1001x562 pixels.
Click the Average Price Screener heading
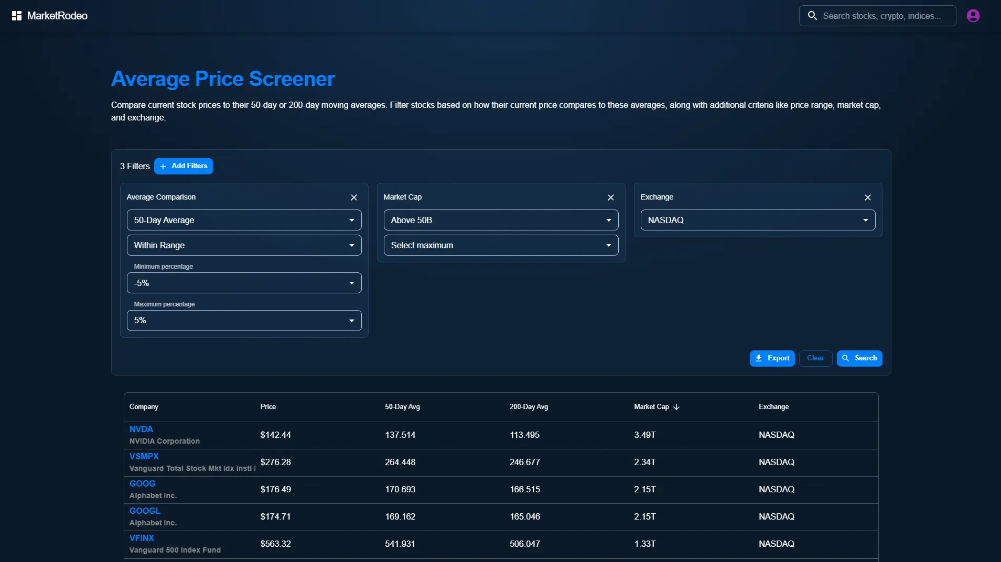[x=223, y=79]
